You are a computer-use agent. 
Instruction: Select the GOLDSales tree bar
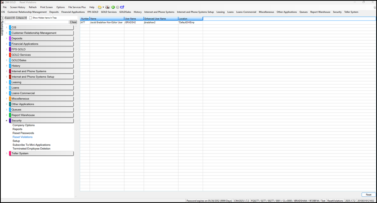[41, 60]
